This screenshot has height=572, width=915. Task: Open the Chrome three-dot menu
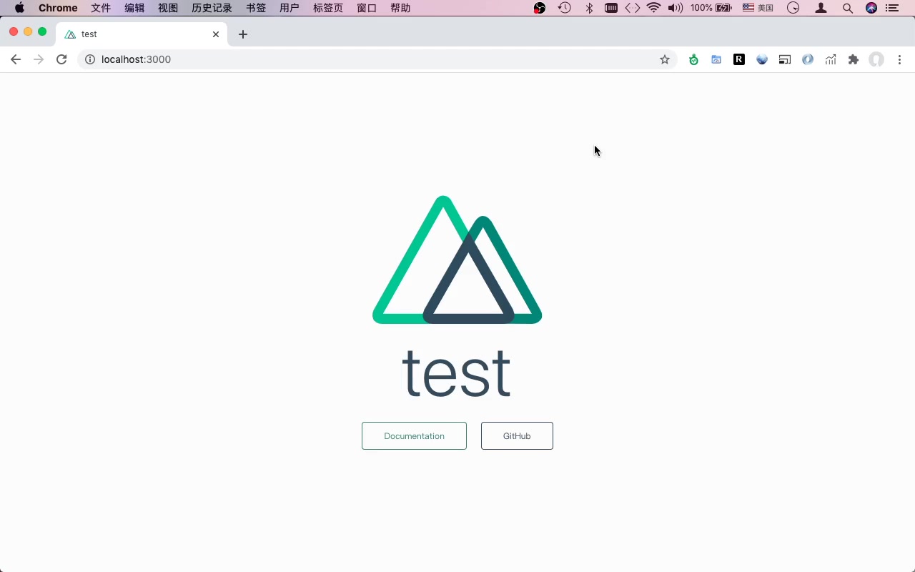900,59
